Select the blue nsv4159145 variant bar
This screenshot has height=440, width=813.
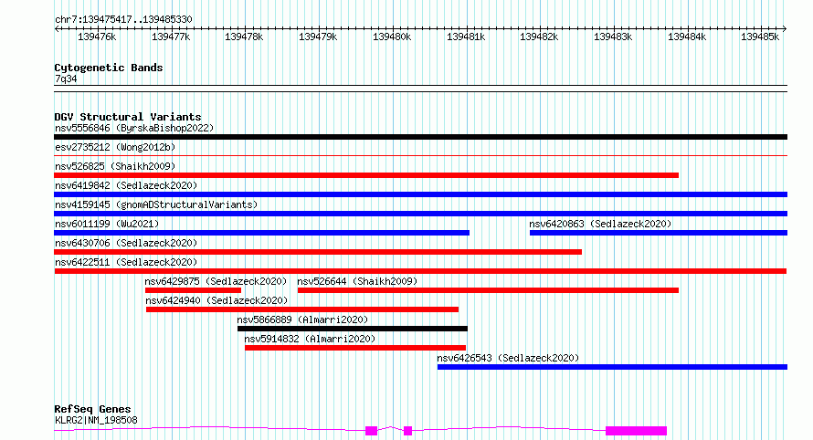point(420,214)
